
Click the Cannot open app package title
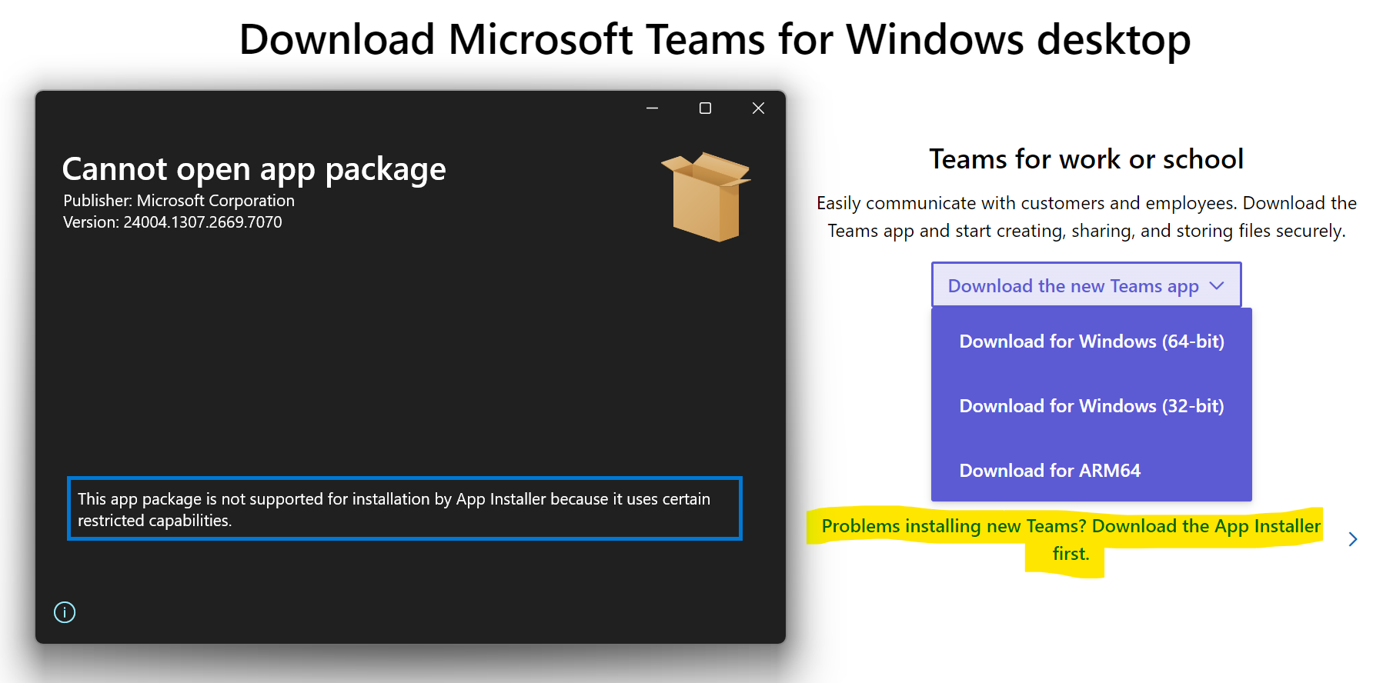pyautogui.click(x=254, y=169)
